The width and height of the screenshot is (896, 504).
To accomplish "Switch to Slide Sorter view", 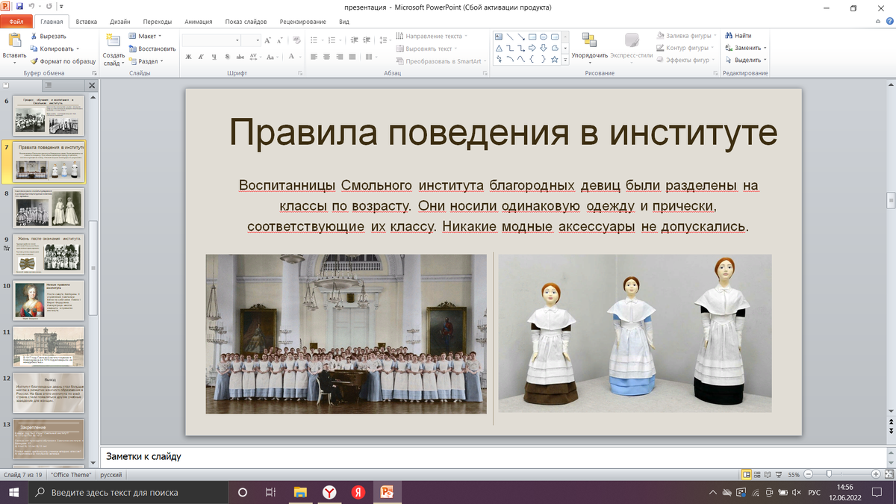I will 757,474.
